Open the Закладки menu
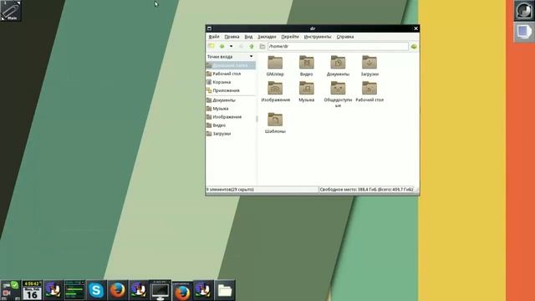 tap(267, 37)
